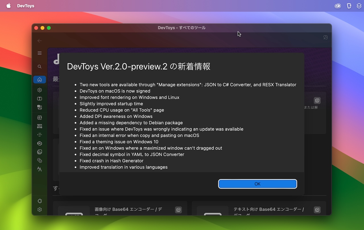Click the stacked-layers menu bar icon
364x230 pixels.
[359, 6]
